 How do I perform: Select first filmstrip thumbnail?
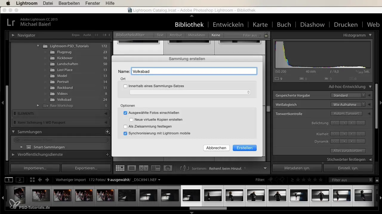point(19,196)
